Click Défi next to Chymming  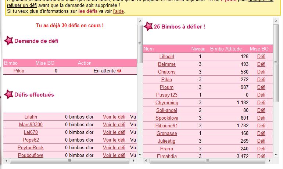(261, 103)
